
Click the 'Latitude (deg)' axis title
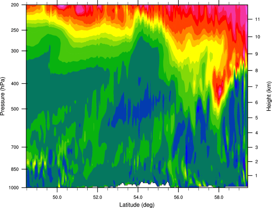(x=137, y=205)
